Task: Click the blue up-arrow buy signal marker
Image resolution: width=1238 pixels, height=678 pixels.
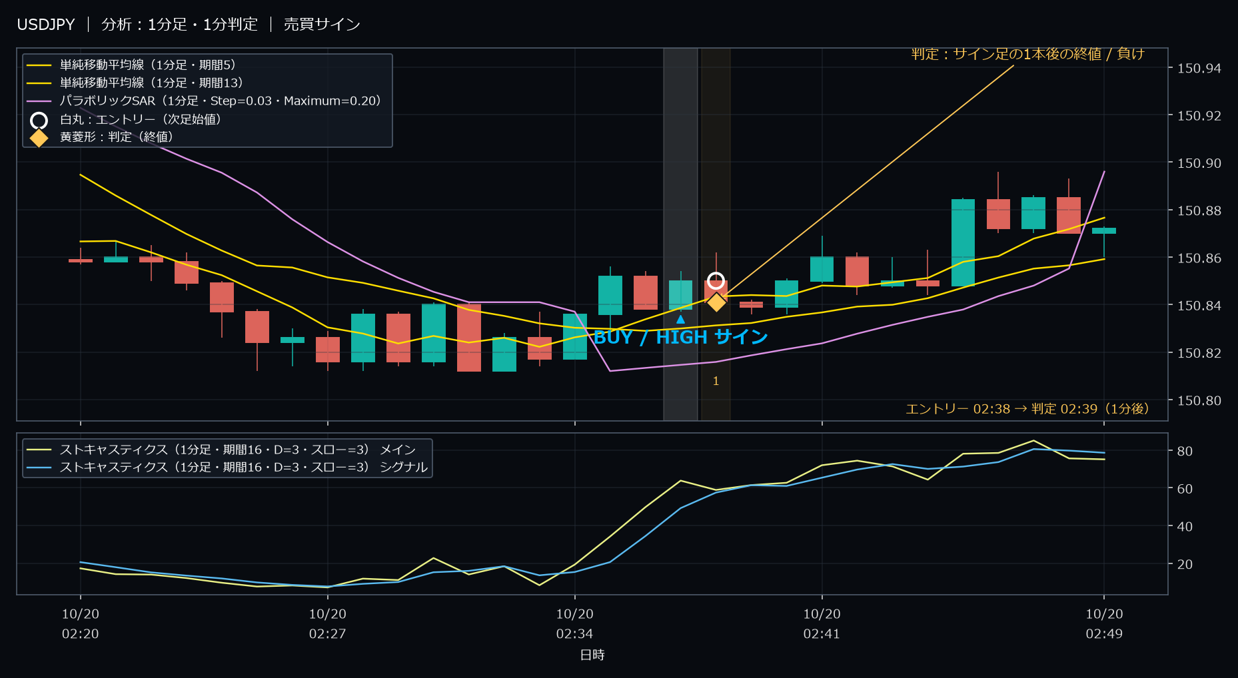Action: [680, 320]
